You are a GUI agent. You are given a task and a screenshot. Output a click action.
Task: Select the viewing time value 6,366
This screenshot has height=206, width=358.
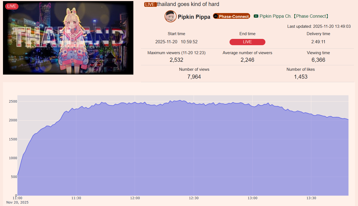click(x=318, y=60)
